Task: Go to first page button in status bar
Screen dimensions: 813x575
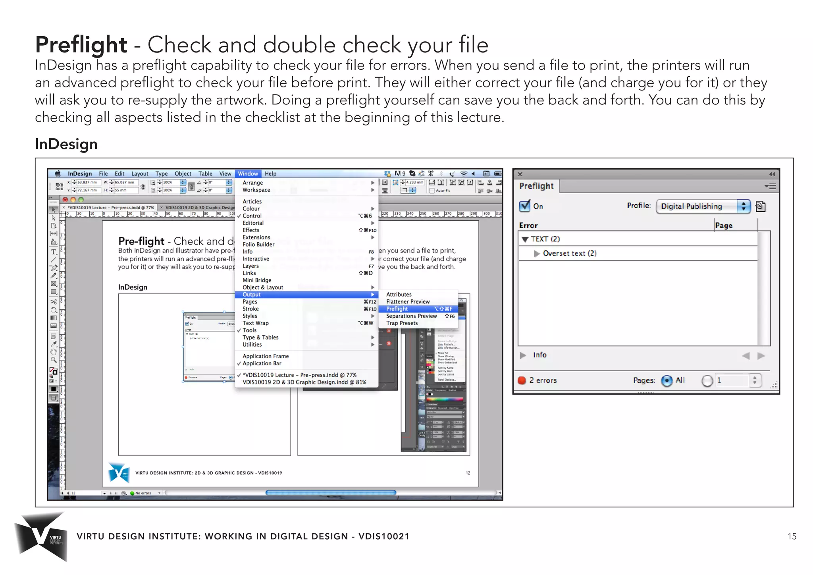Action: tap(62, 493)
